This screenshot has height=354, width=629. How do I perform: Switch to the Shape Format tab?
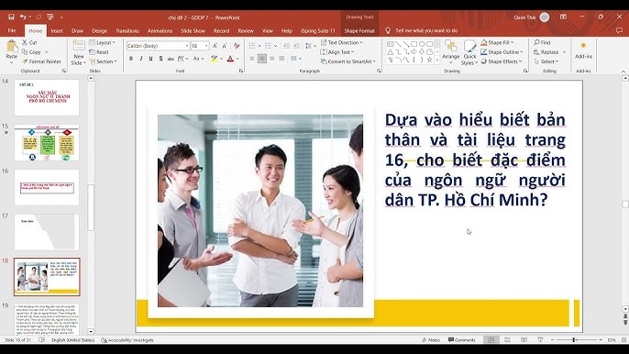tap(359, 30)
